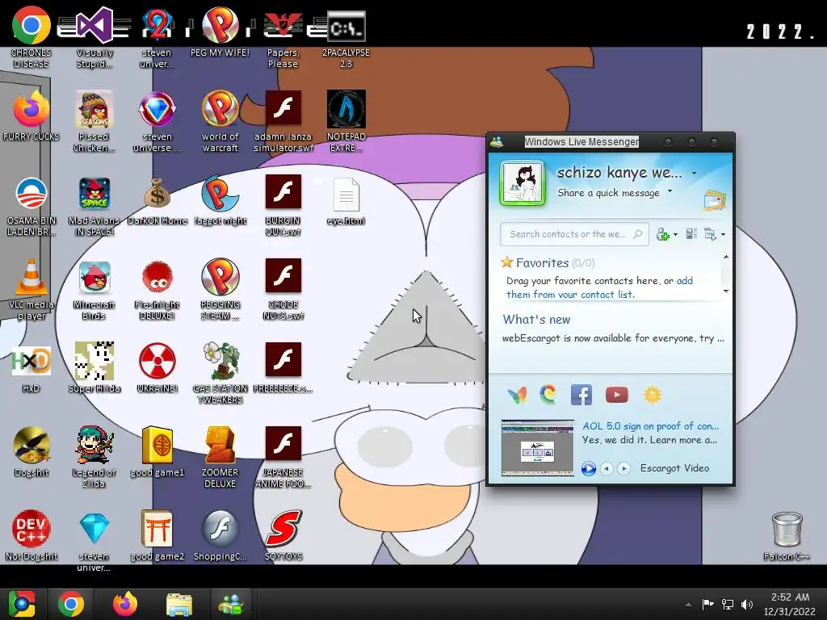Expand the quick message dropdown arrow

pyautogui.click(x=670, y=191)
